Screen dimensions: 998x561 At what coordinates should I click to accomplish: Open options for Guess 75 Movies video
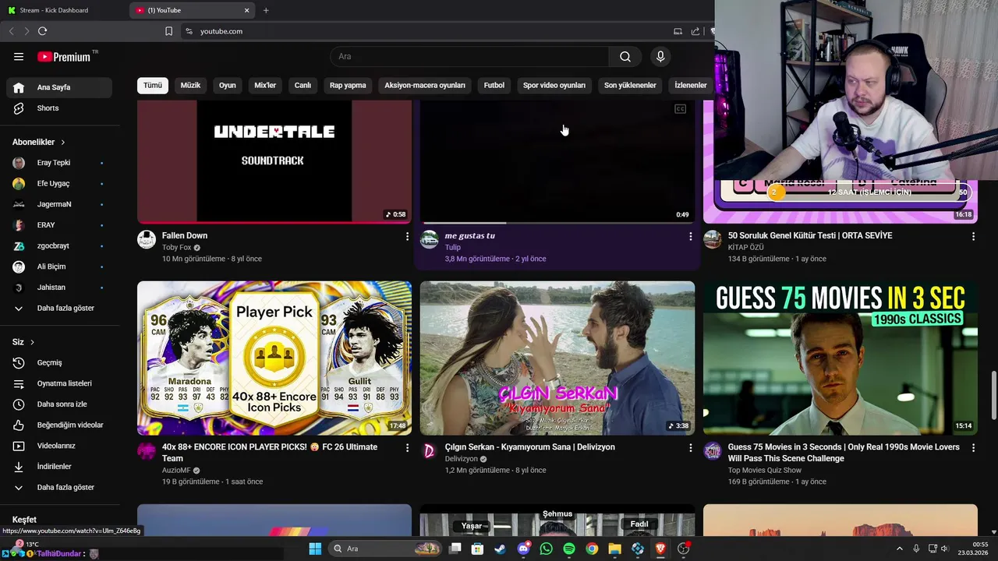(973, 448)
